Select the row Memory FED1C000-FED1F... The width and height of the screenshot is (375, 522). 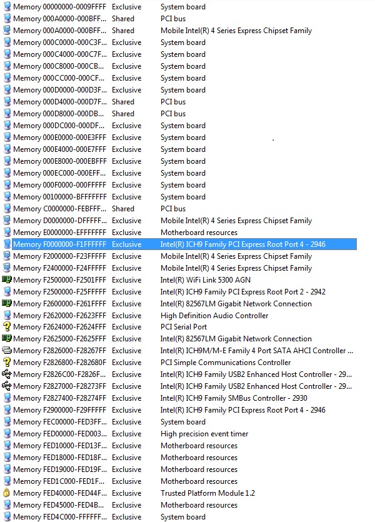(179, 481)
